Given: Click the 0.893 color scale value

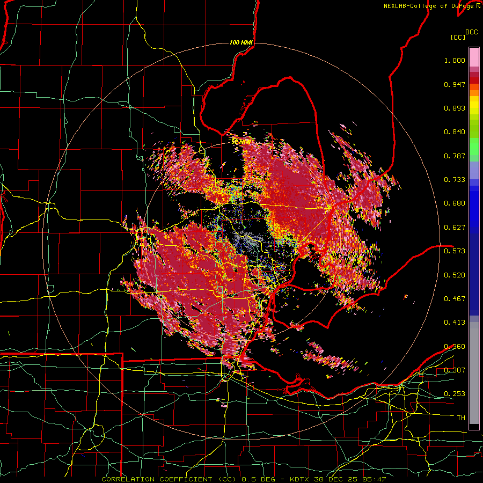Looking at the screenshot, I should tap(455, 108).
